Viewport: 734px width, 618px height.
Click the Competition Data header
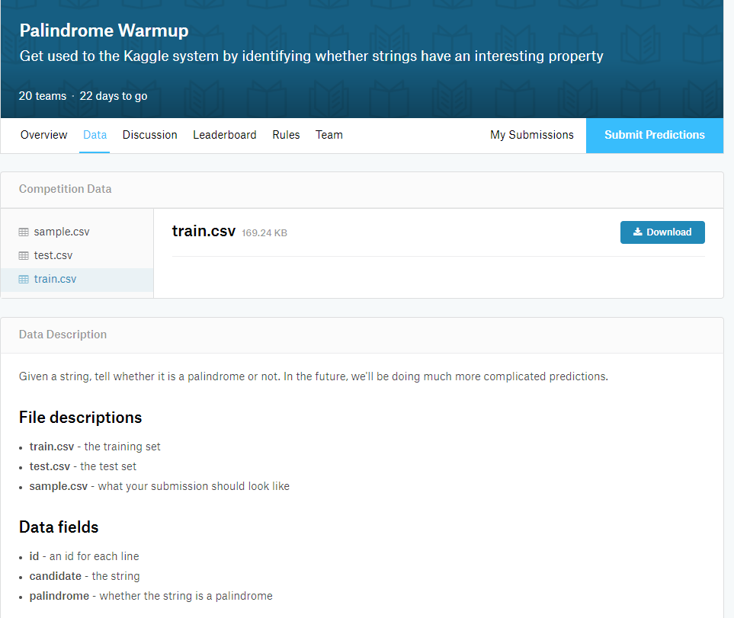(x=65, y=189)
